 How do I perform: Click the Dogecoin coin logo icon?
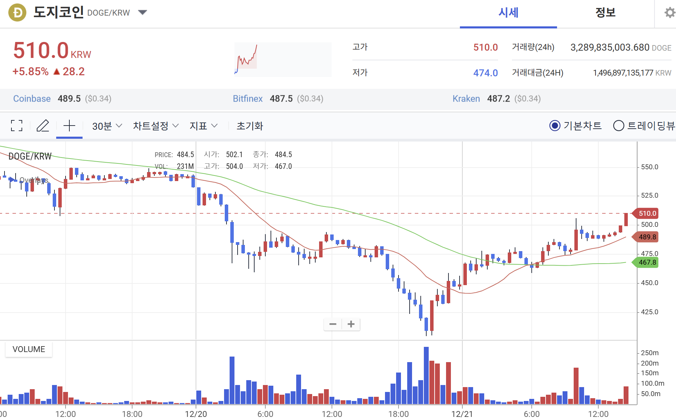pyautogui.click(x=17, y=13)
